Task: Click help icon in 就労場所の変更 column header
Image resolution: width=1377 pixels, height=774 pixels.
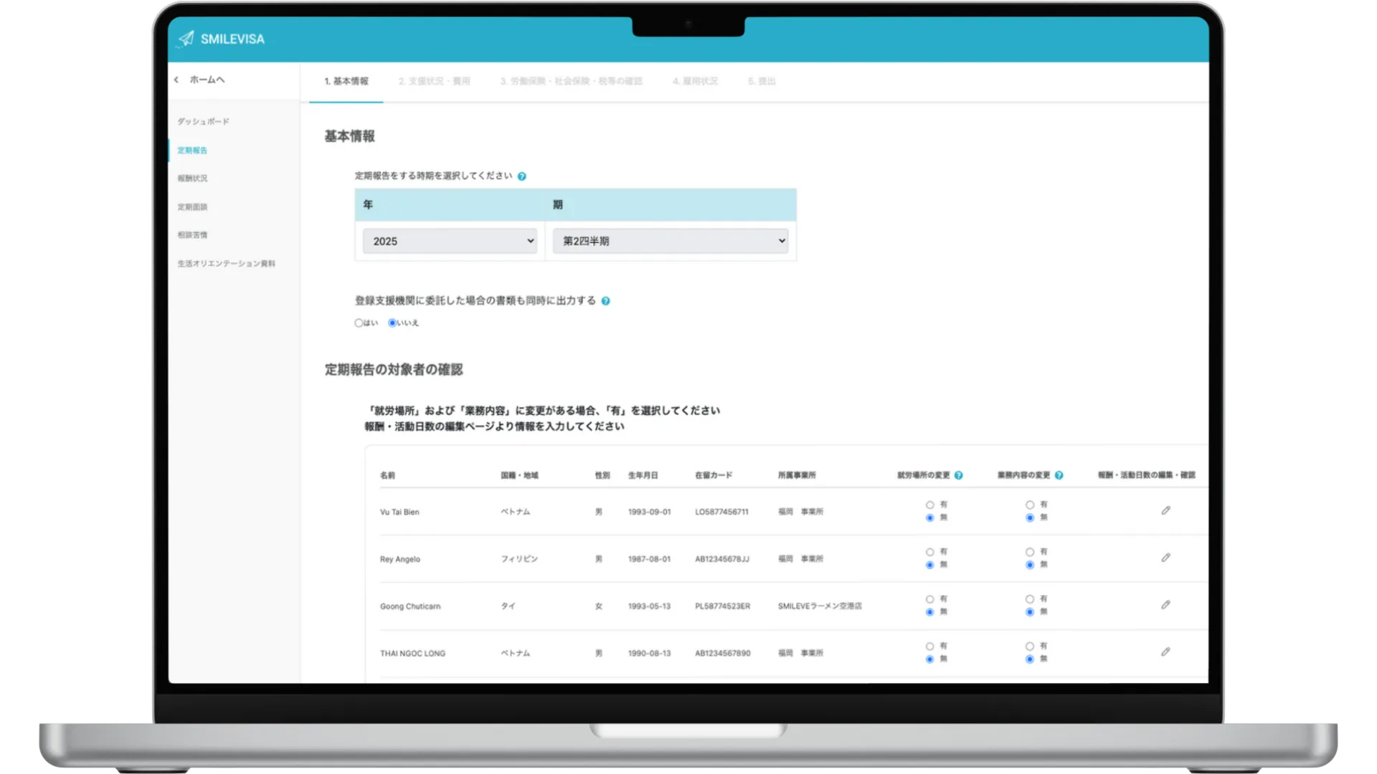Action: click(958, 475)
